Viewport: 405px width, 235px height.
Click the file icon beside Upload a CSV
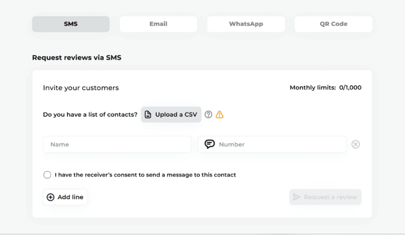[x=148, y=115]
